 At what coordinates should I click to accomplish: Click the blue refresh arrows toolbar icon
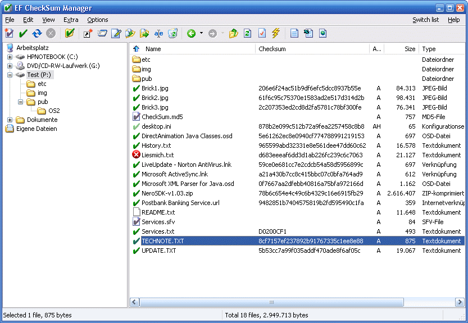click(x=37, y=33)
